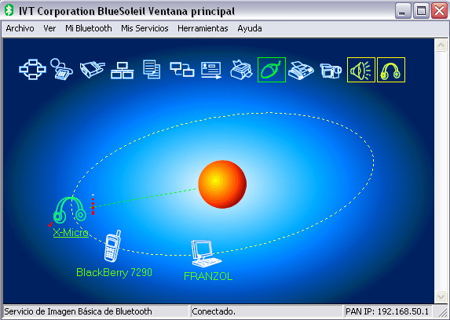Open the File Transfer service icon

pos(152,69)
